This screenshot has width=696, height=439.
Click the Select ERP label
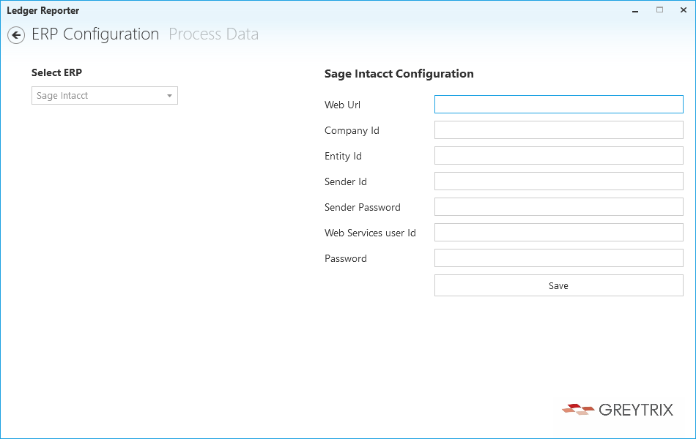coord(56,73)
